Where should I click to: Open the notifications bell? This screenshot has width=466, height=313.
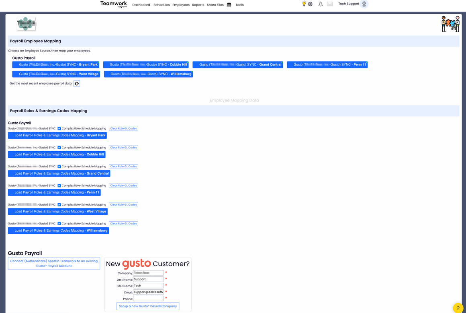coord(321,4)
